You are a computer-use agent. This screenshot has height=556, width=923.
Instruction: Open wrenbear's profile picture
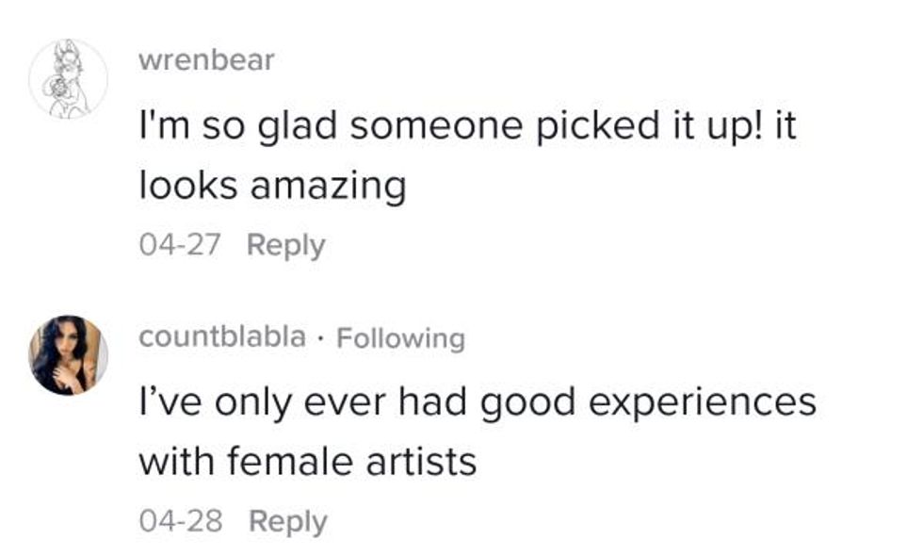click(x=69, y=79)
